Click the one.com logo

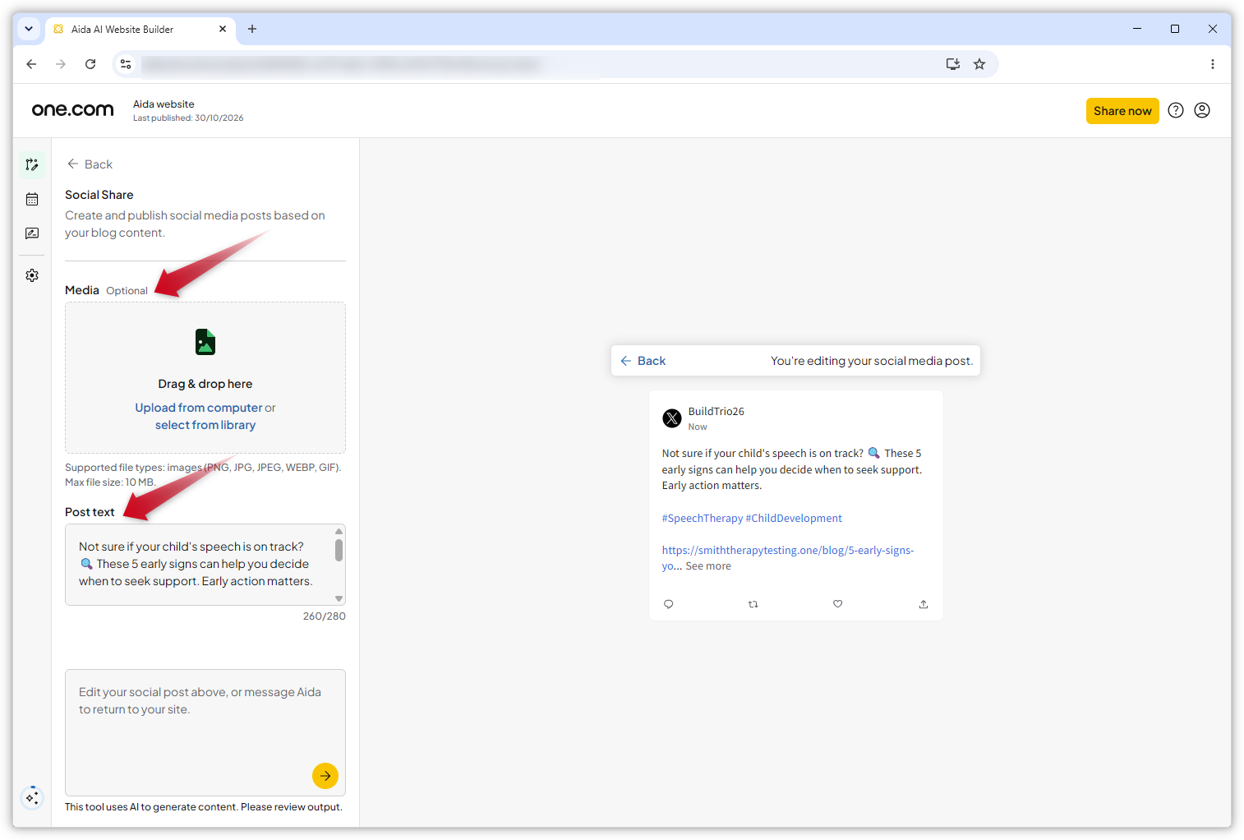pos(72,110)
